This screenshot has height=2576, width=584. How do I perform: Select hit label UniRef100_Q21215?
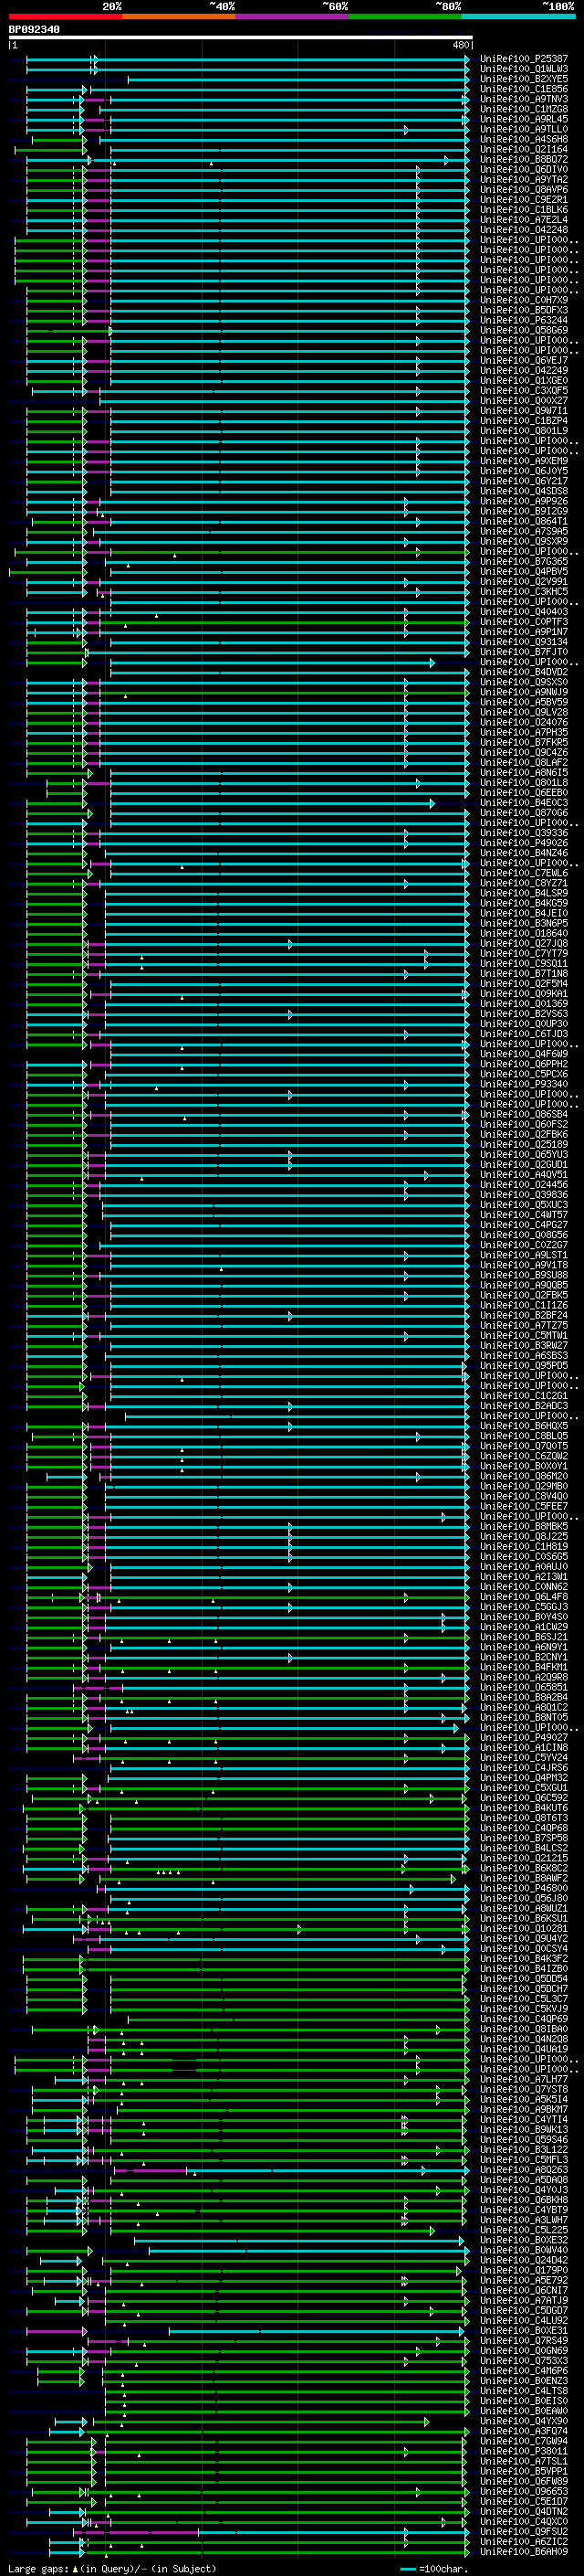(x=523, y=1858)
